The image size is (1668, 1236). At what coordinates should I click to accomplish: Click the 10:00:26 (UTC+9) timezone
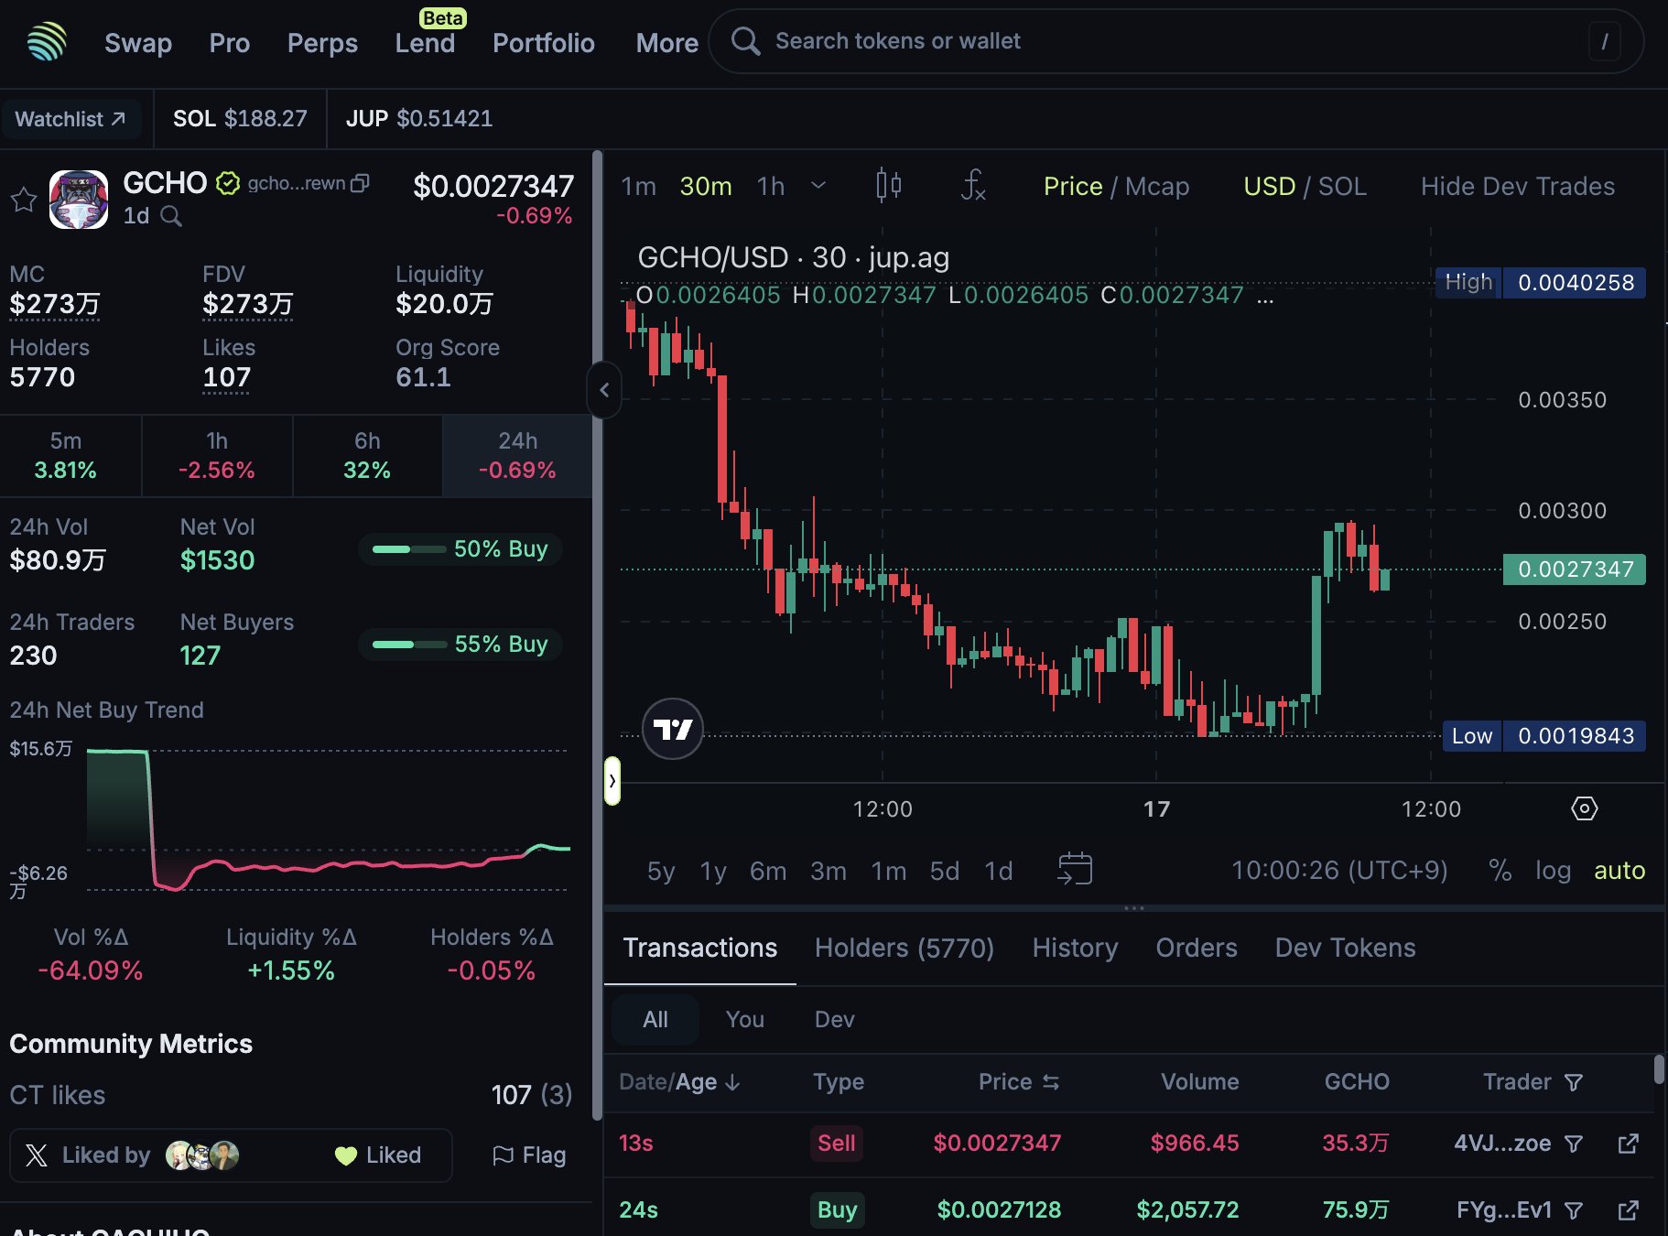[x=1339, y=870]
